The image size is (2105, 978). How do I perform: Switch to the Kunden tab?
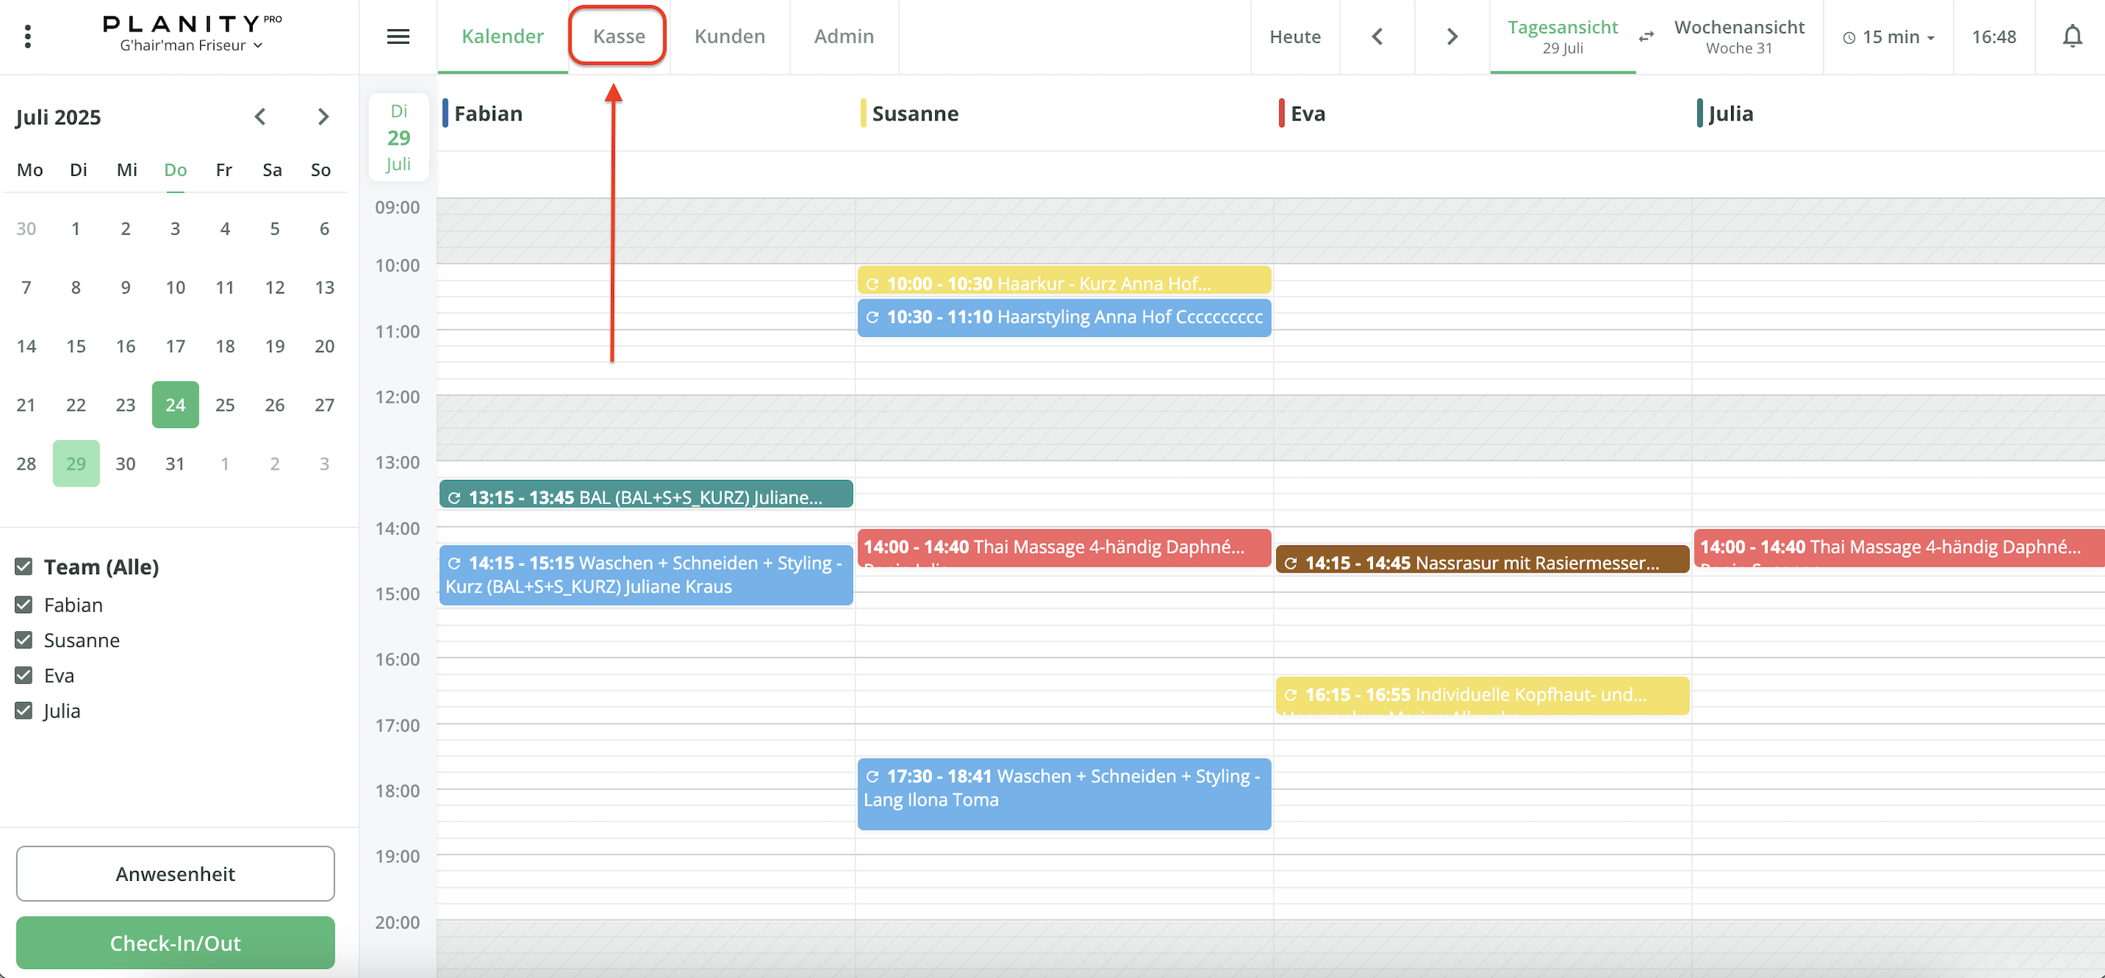point(729,37)
